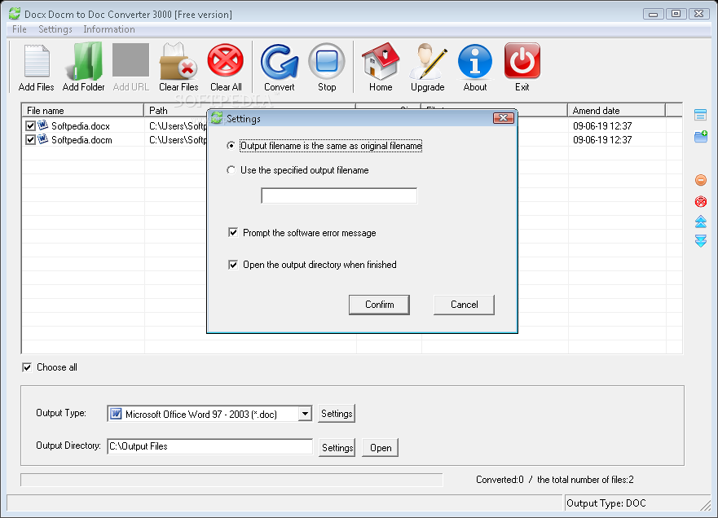Expand the Output Type dropdown arrow
Viewport: 718px width, 518px height.
click(305, 414)
